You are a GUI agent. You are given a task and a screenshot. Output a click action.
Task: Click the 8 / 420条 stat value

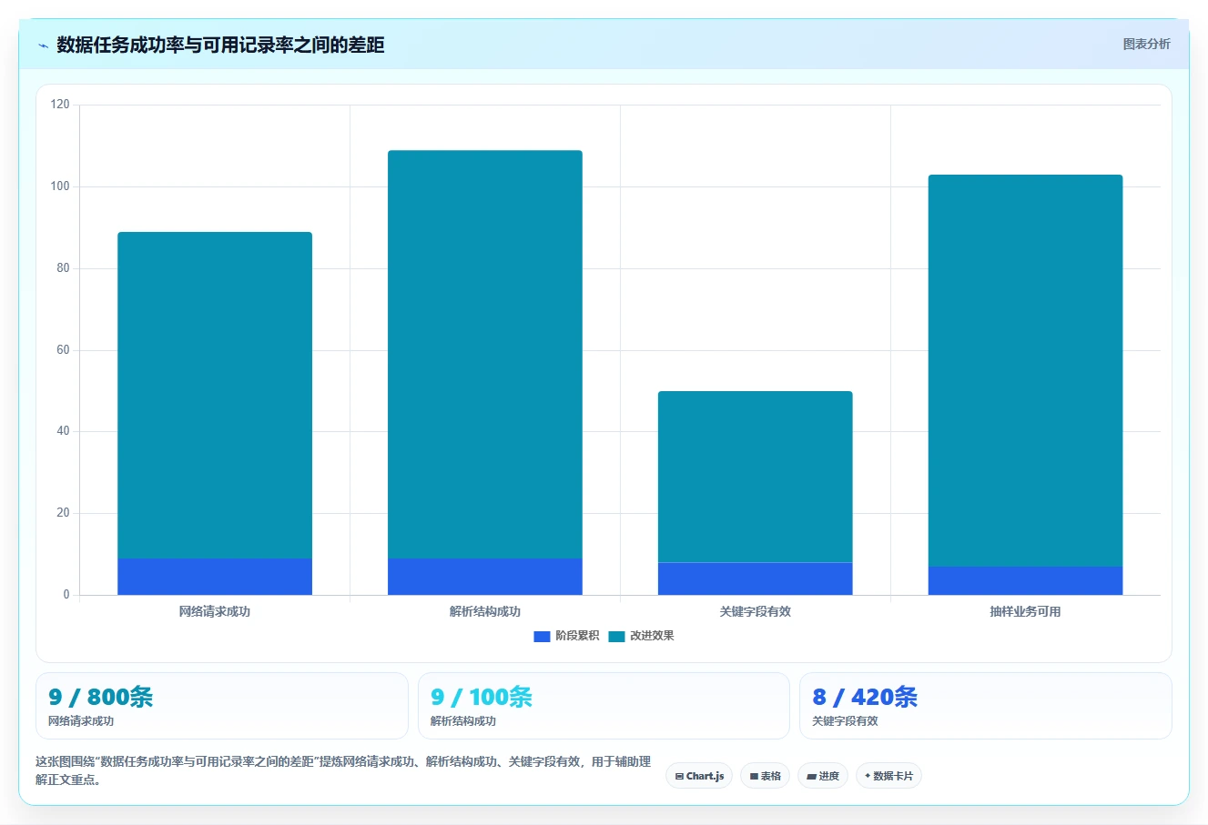(865, 698)
